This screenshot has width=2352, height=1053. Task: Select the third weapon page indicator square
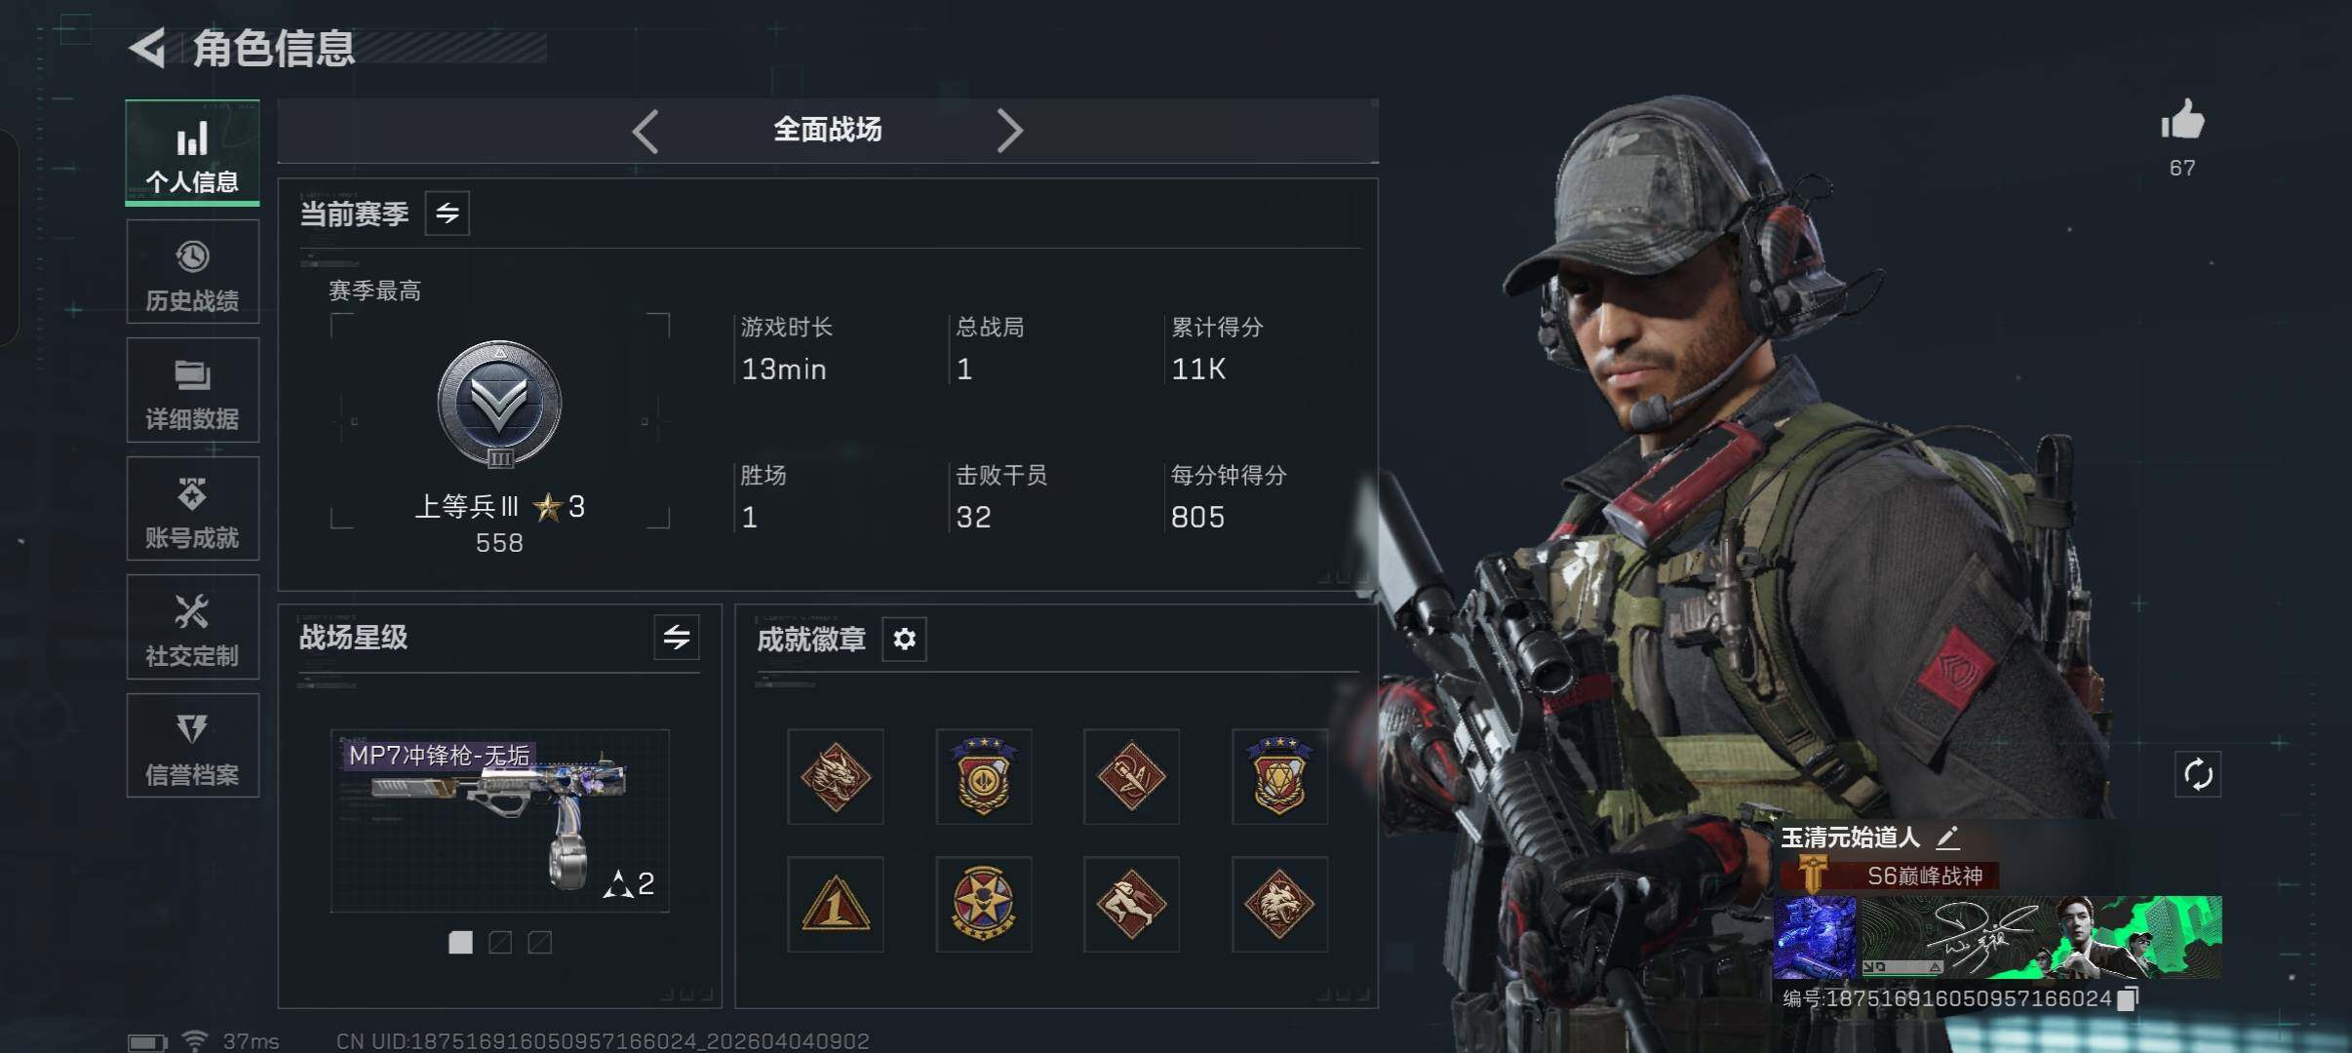[539, 943]
